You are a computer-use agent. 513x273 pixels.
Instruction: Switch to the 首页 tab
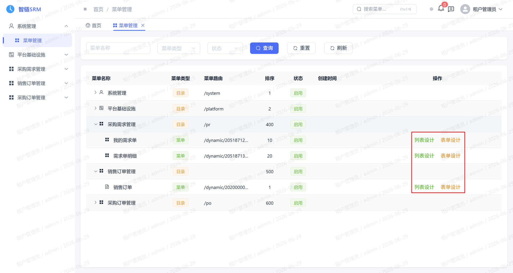click(94, 25)
